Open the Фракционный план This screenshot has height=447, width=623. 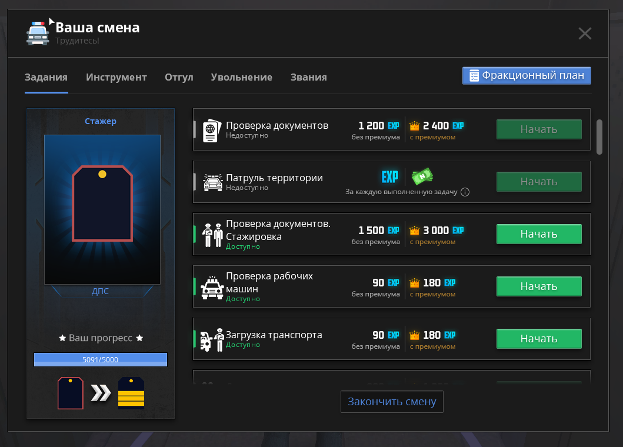coord(527,75)
